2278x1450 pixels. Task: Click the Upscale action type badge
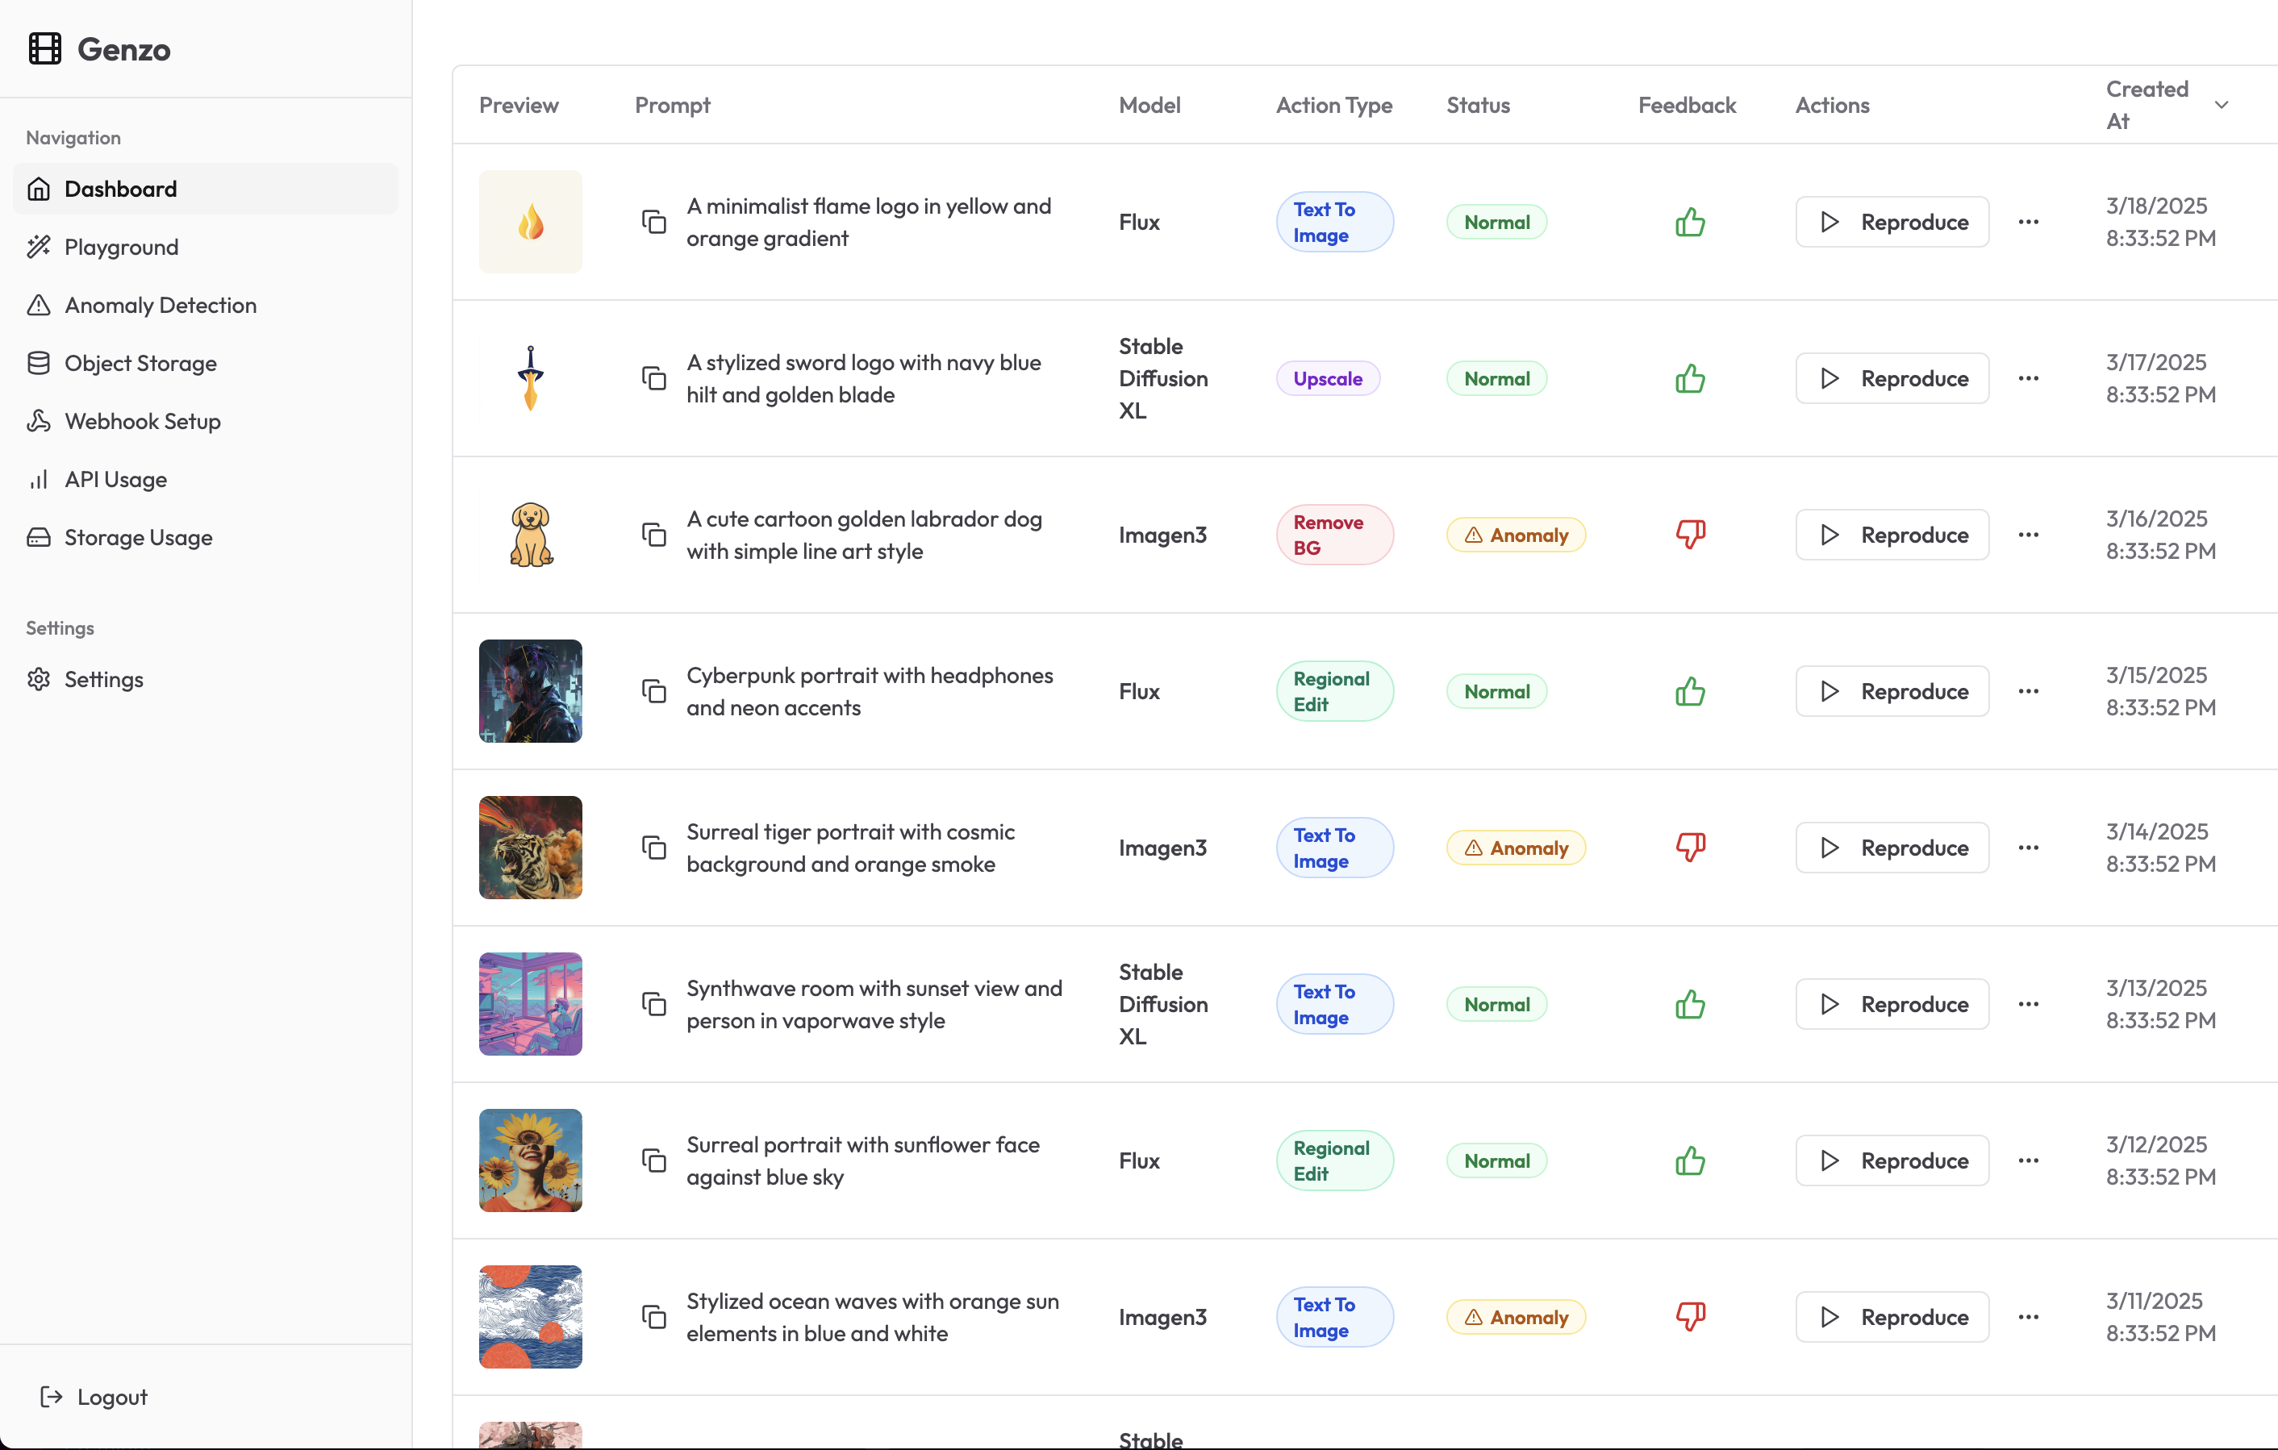point(1327,378)
